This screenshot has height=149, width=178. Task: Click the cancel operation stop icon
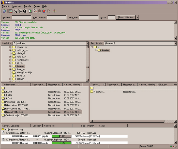(39, 11)
